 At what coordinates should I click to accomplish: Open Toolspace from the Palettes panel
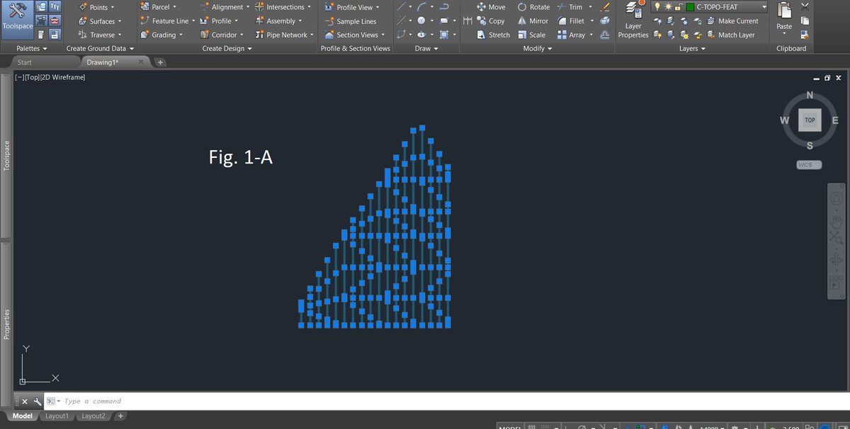16,19
